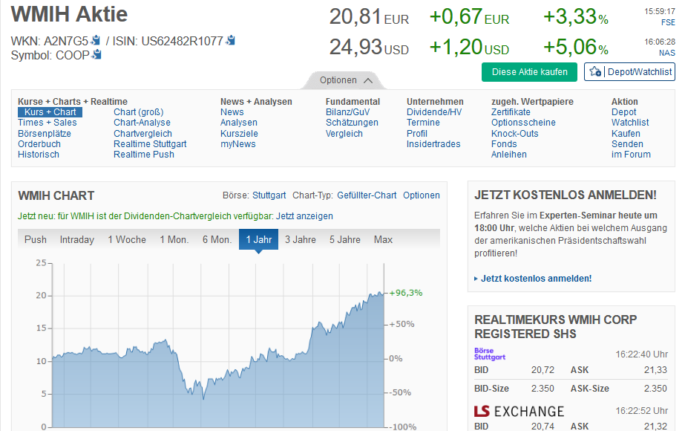Click Jetzt anzeigen dividend comparison link
This screenshot has width=685, height=431.
point(304,216)
